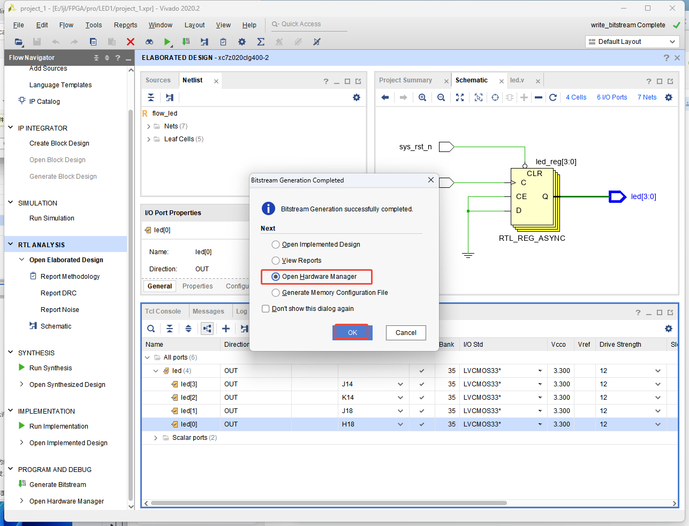
Task: Click Flow Navigator help question mark
Action: [118, 58]
